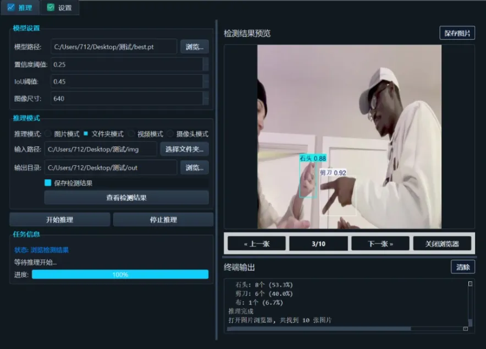Click the 停止推理 button

click(x=163, y=220)
